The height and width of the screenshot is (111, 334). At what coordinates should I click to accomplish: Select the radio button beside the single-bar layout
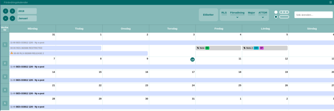click(x=276, y=17)
